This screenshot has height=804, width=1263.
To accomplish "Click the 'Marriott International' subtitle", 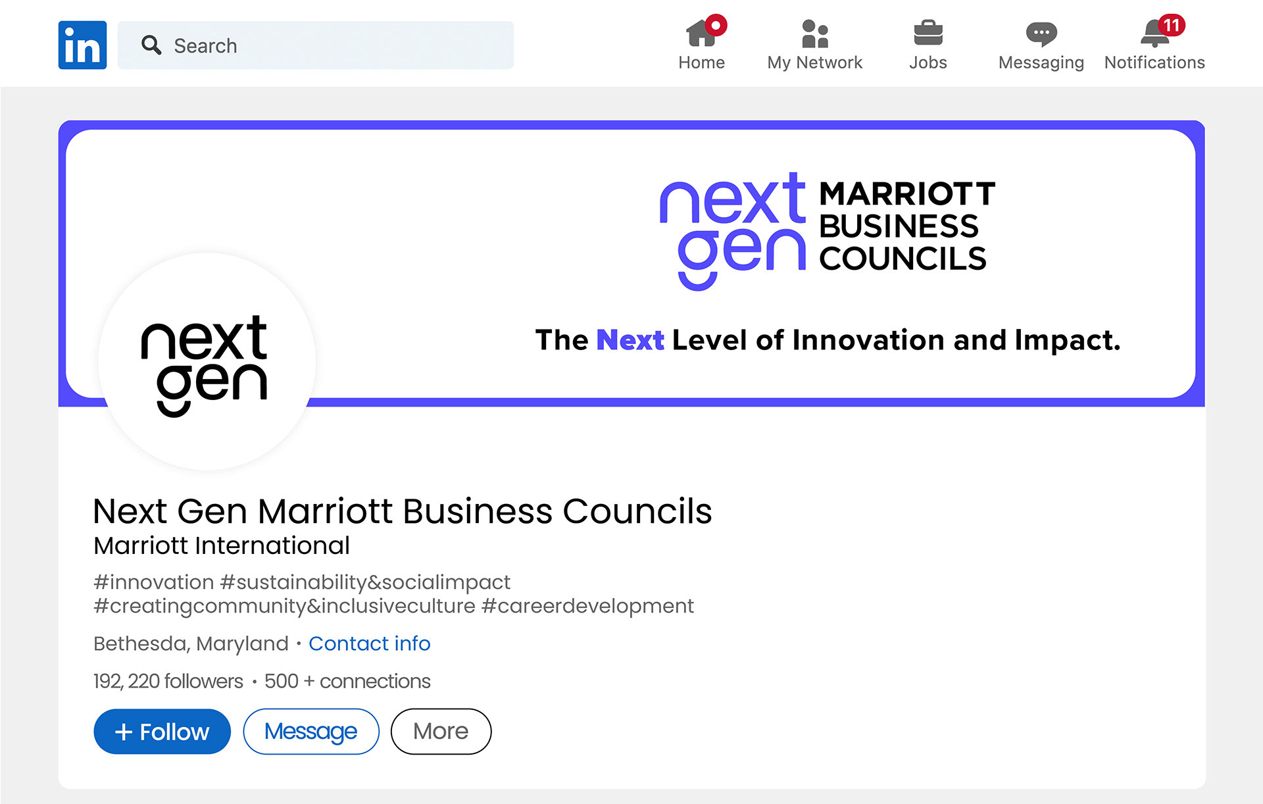I will [222, 545].
